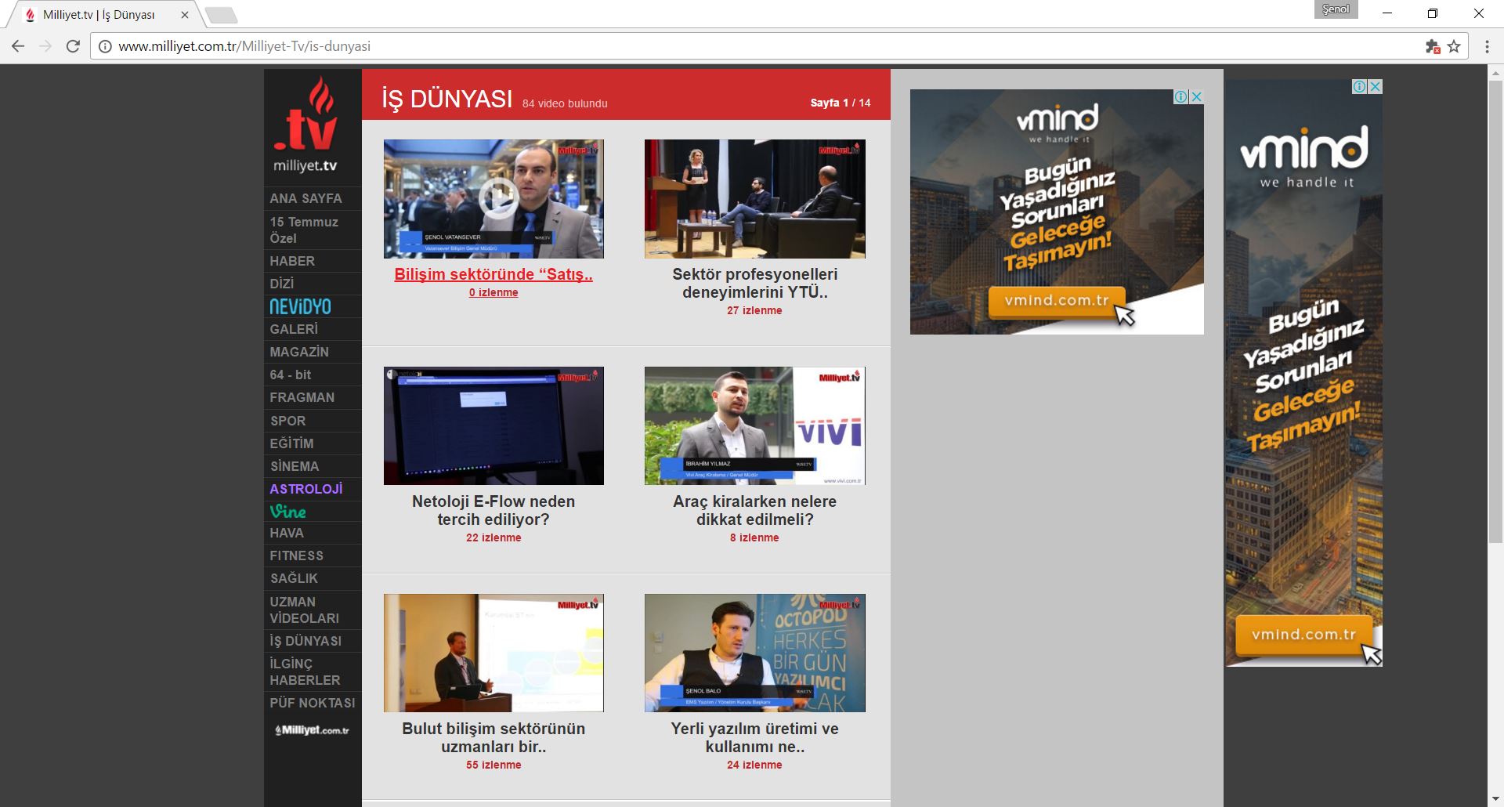The width and height of the screenshot is (1504, 807).
Task: Open the FITNESS section
Action: click(296, 555)
